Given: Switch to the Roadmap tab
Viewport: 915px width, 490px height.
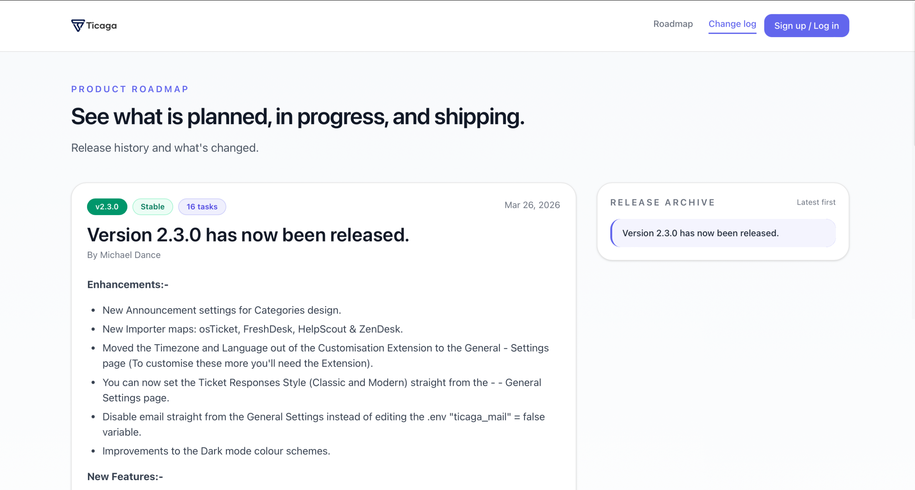Looking at the screenshot, I should [673, 24].
